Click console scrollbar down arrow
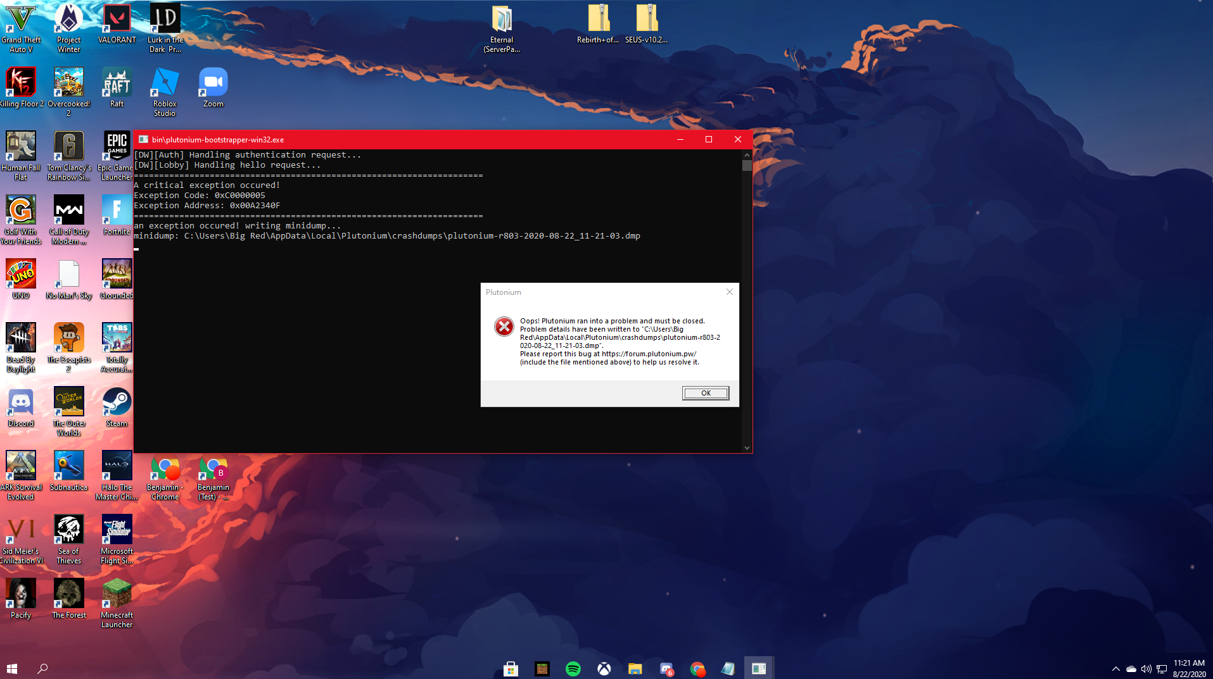This screenshot has height=679, width=1213. 747,447
